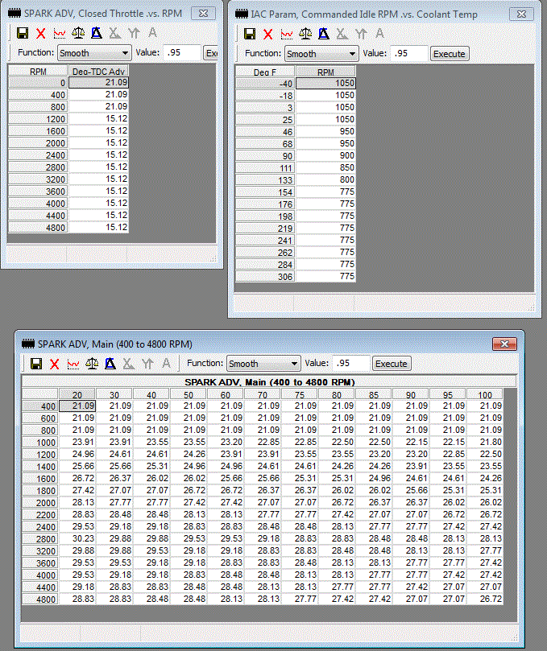Click the balance scale compare icon in IAC Param window

click(x=305, y=34)
